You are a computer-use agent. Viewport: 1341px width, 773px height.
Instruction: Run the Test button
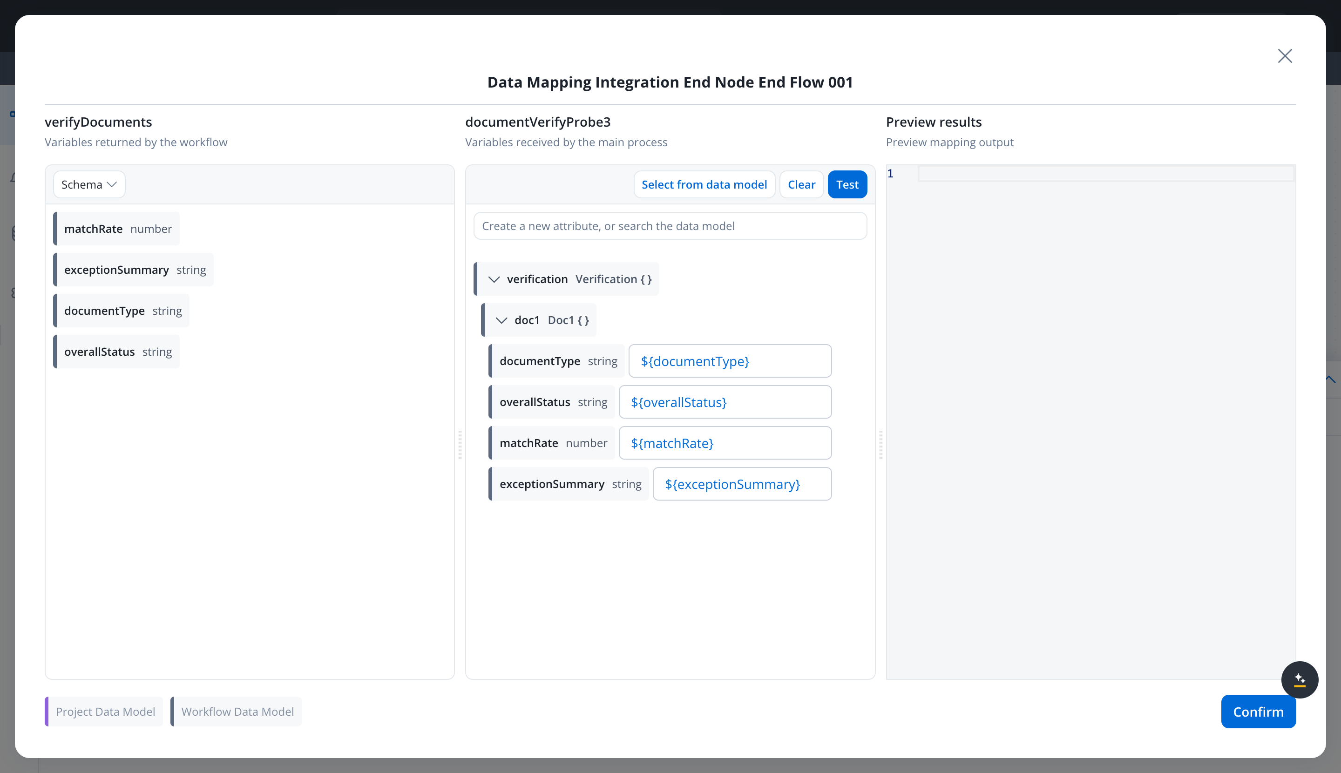click(847, 184)
